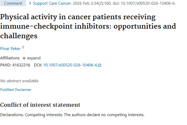This screenshot has height=125, width=187.
Task: Open the DOI link 10.1007/s00520-026-10406-6
Action: coord(70,65)
